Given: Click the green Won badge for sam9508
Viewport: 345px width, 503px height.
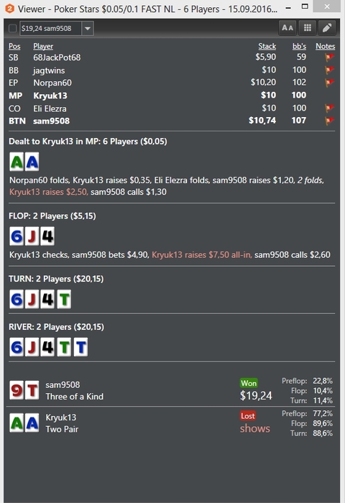Looking at the screenshot, I should pos(249,383).
